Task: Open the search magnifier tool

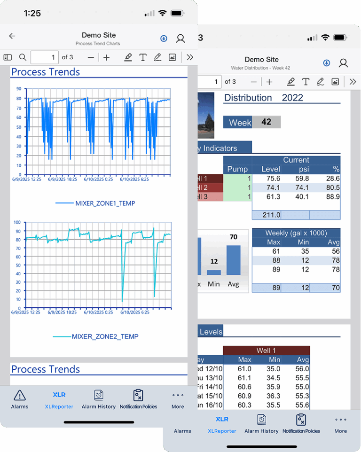Action: [x=23, y=57]
